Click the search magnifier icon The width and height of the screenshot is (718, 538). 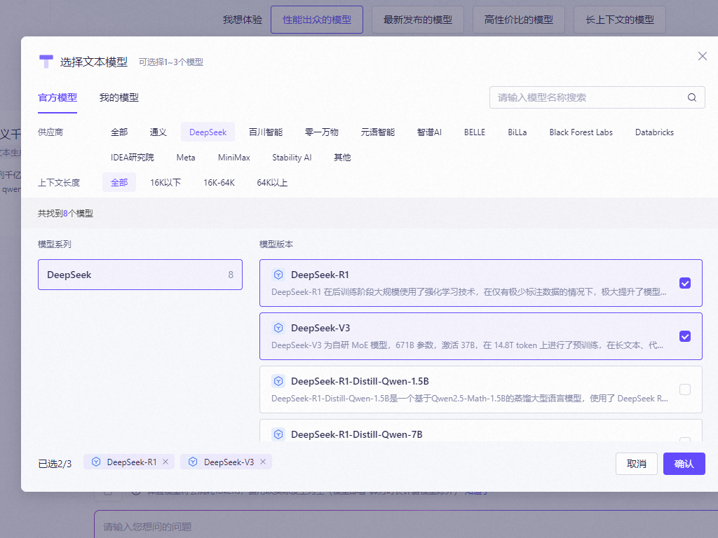coord(691,97)
